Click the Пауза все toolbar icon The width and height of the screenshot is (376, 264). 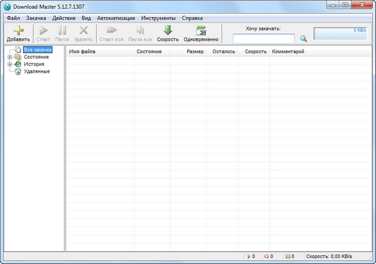click(x=140, y=30)
